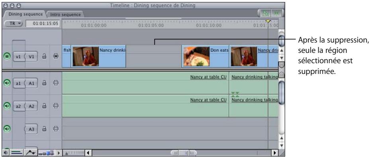Screen dimensions: 370x157
Task: Click the current timecode field 01:01:15:05
Action: [43, 23]
